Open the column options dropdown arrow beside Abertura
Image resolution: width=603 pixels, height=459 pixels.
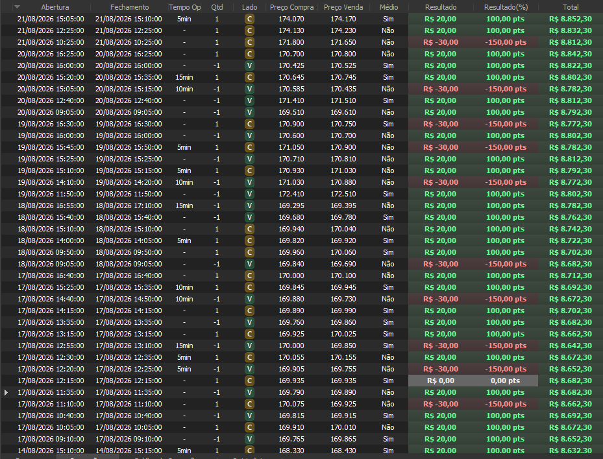[x=17, y=7]
